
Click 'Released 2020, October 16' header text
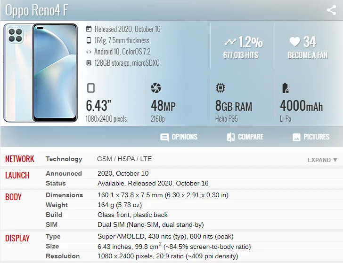click(128, 29)
